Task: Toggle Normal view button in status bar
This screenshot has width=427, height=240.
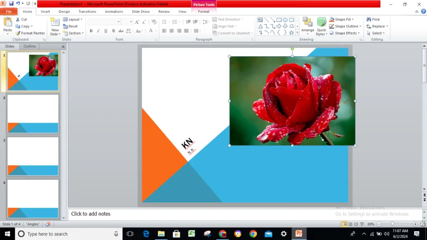Action: point(344,224)
